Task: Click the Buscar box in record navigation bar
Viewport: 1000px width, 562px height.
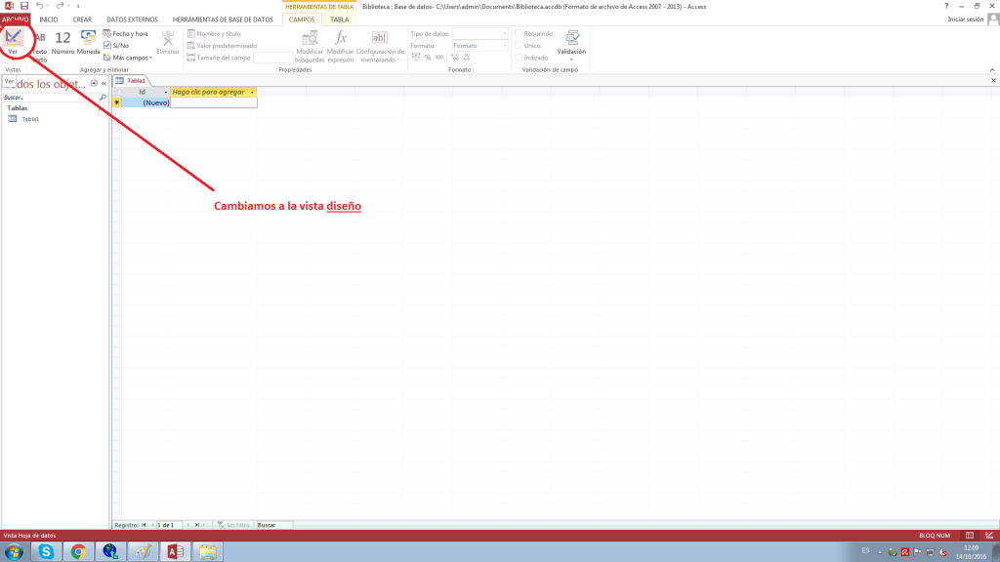Action: (273, 525)
